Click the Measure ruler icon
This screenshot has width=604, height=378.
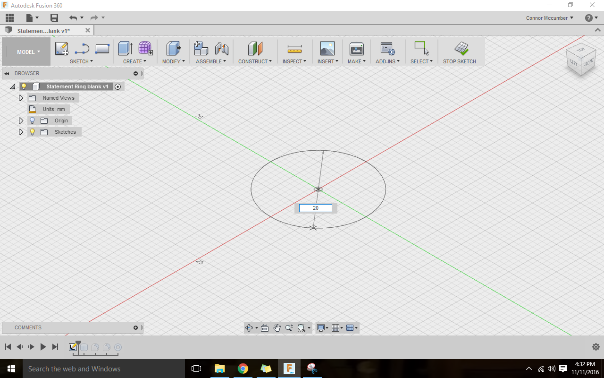[294, 49]
